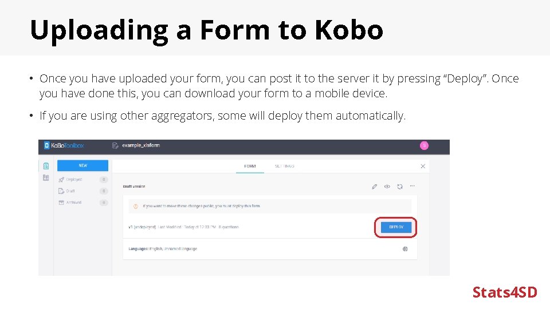Select Archived in the sidebar list
The image size is (550, 309).
pyautogui.click(x=73, y=203)
